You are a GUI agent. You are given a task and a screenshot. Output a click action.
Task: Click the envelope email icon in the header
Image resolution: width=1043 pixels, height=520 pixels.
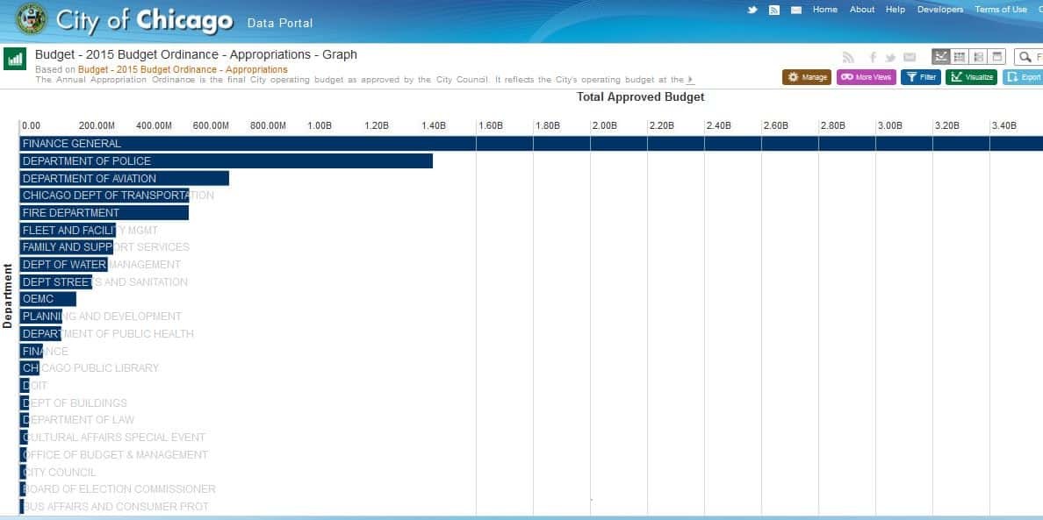click(x=796, y=10)
